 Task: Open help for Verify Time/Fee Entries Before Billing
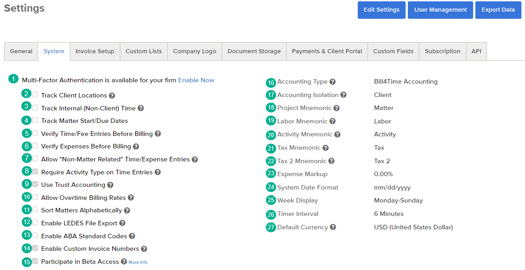(x=158, y=134)
